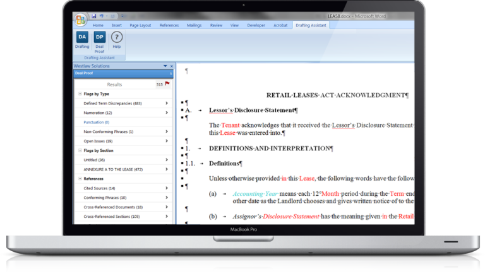Image resolution: width=485 pixels, height=272 pixels.
Task: Switch to the Page Layout tab
Action: pos(140,25)
